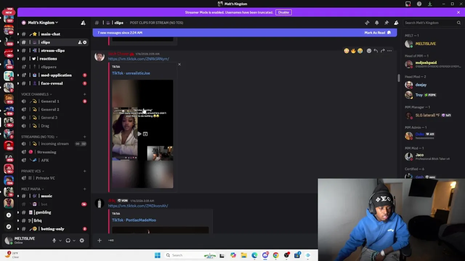Click the message attachment plus button
Screen dimensions: 465x261
click(99, 240)
